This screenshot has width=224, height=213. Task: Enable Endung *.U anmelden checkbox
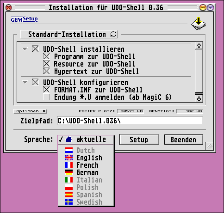point(46,97)
